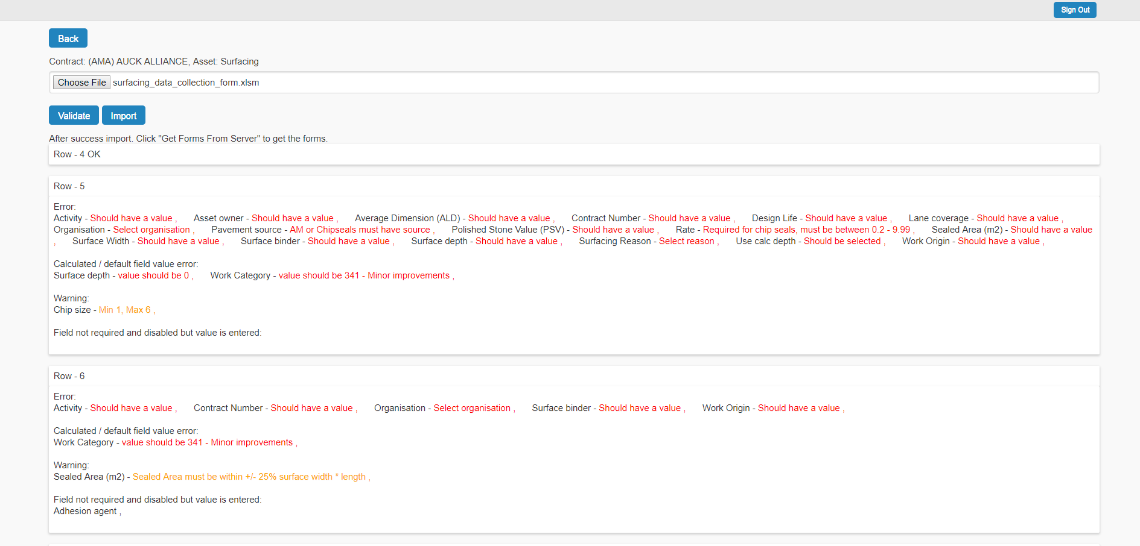Click the Rate required for chip seals error
Image resolution: width=1140 pixels, height=546 pixels.
pyautogui.click(x=806, y=230)
